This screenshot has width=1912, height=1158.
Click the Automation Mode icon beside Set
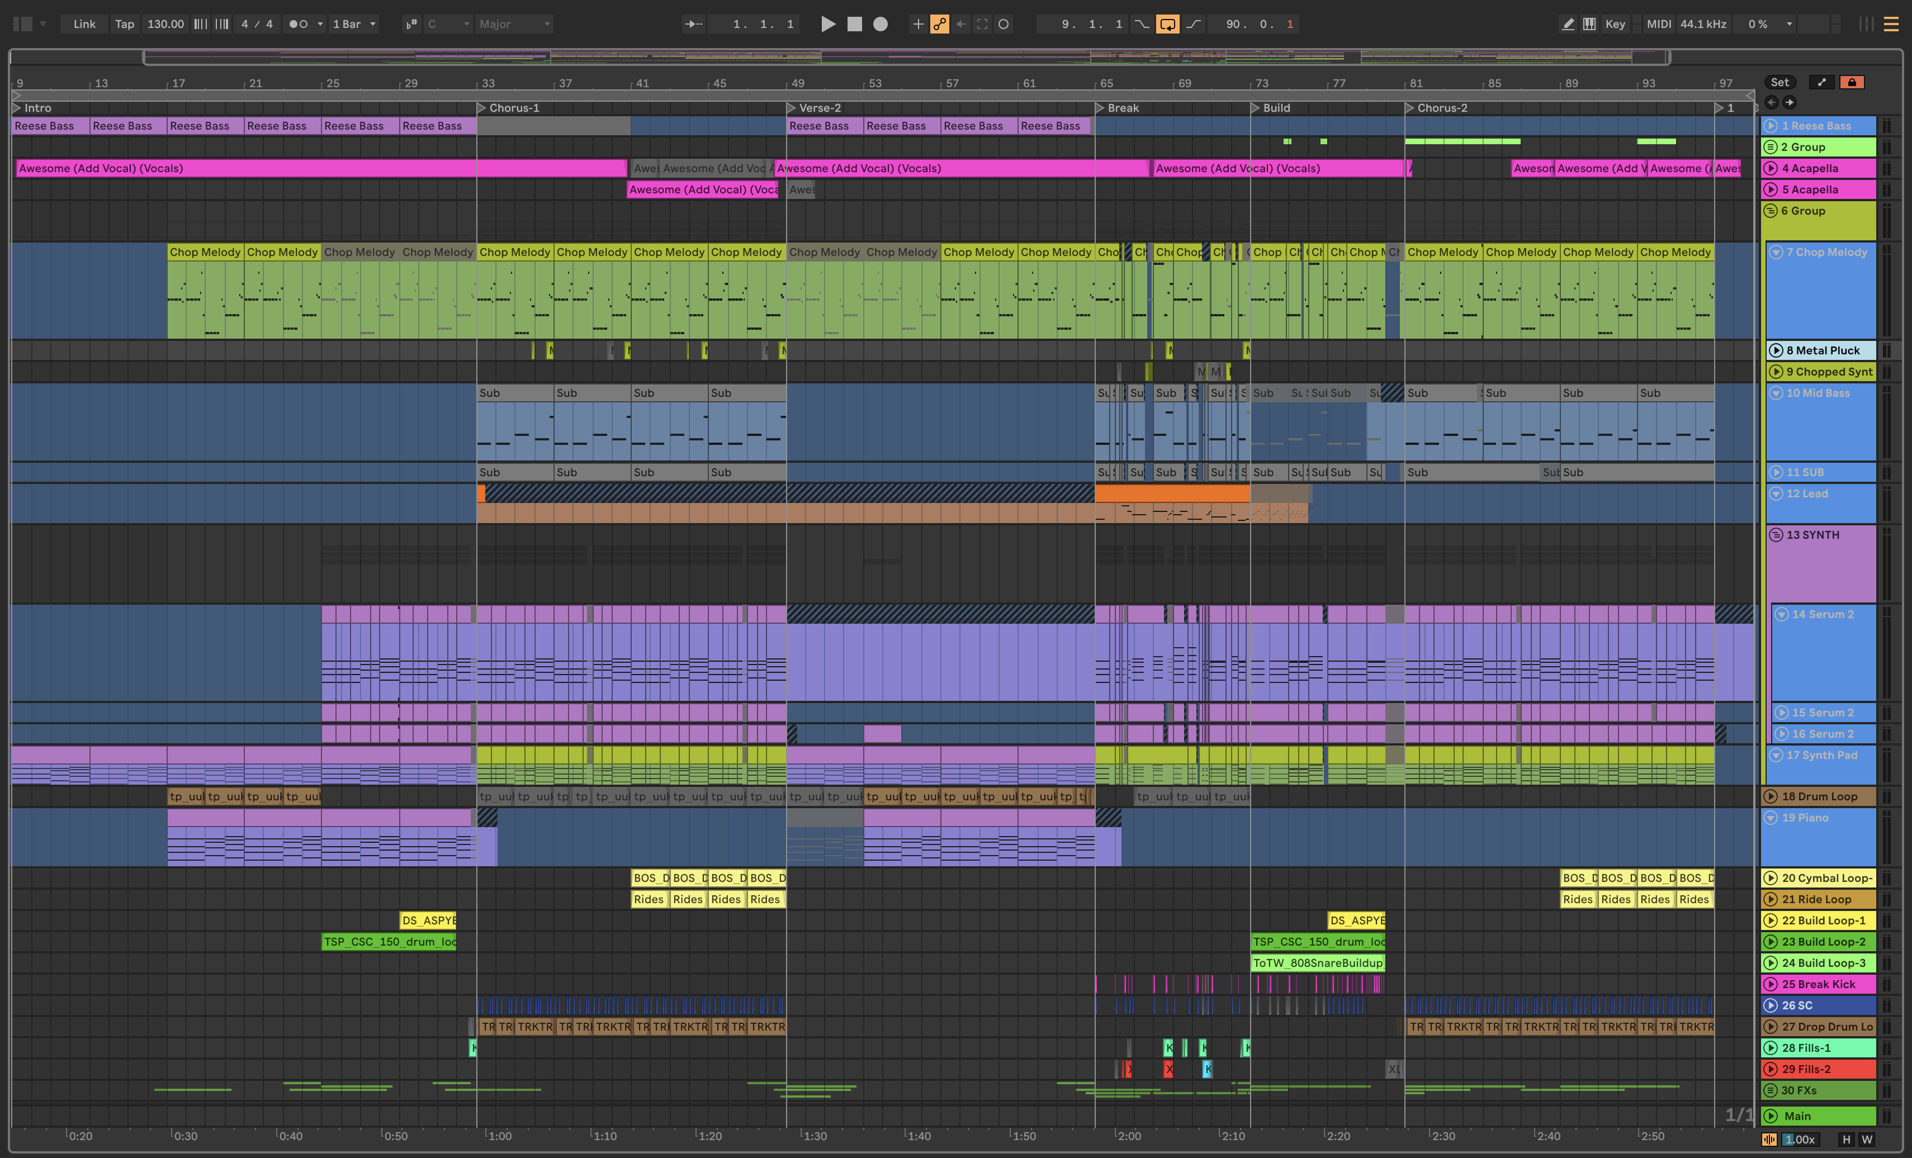[x=1821, y=82]
